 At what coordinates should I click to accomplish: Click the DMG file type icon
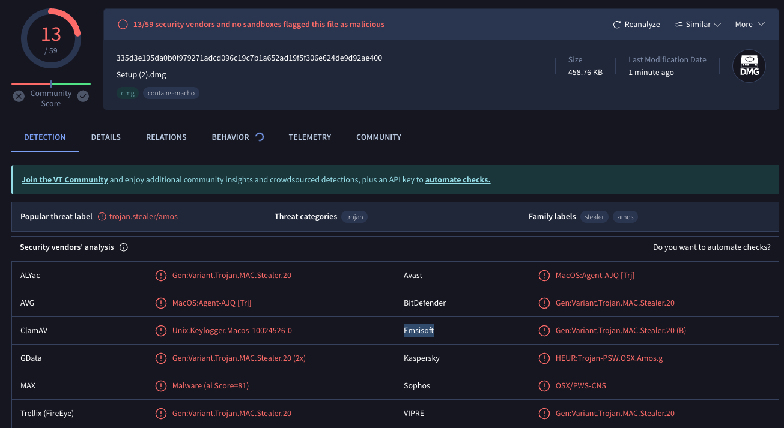click(x=749, y=66)
